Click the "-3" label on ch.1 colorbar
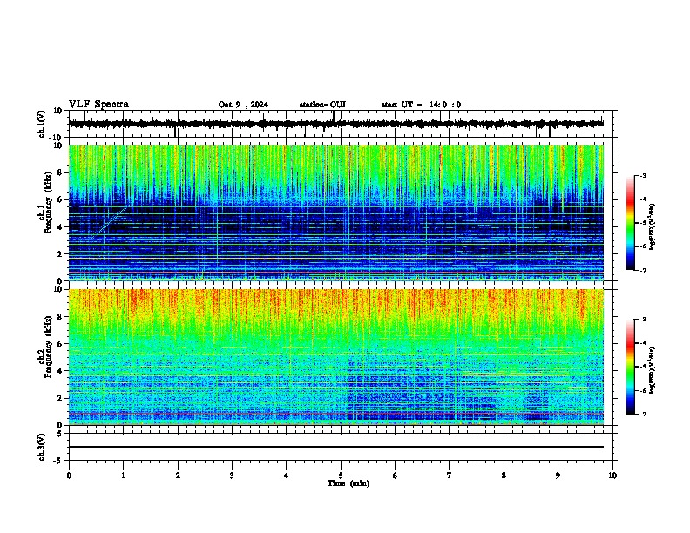 [643, 175]
